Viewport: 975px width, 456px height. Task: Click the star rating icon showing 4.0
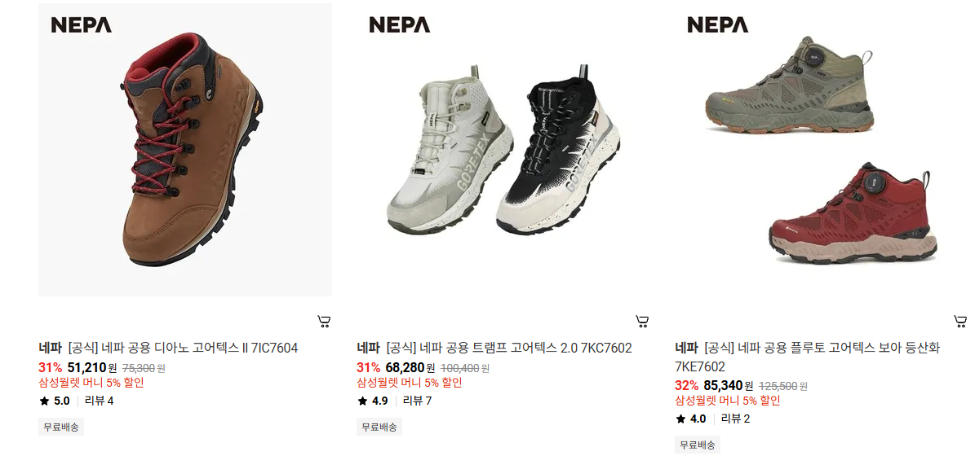681,419
